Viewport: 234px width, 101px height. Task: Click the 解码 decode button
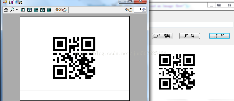pyautogui.click(x=190, y=36)
